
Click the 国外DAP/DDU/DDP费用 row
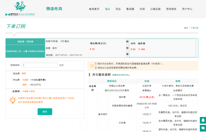tap(117, 91)
